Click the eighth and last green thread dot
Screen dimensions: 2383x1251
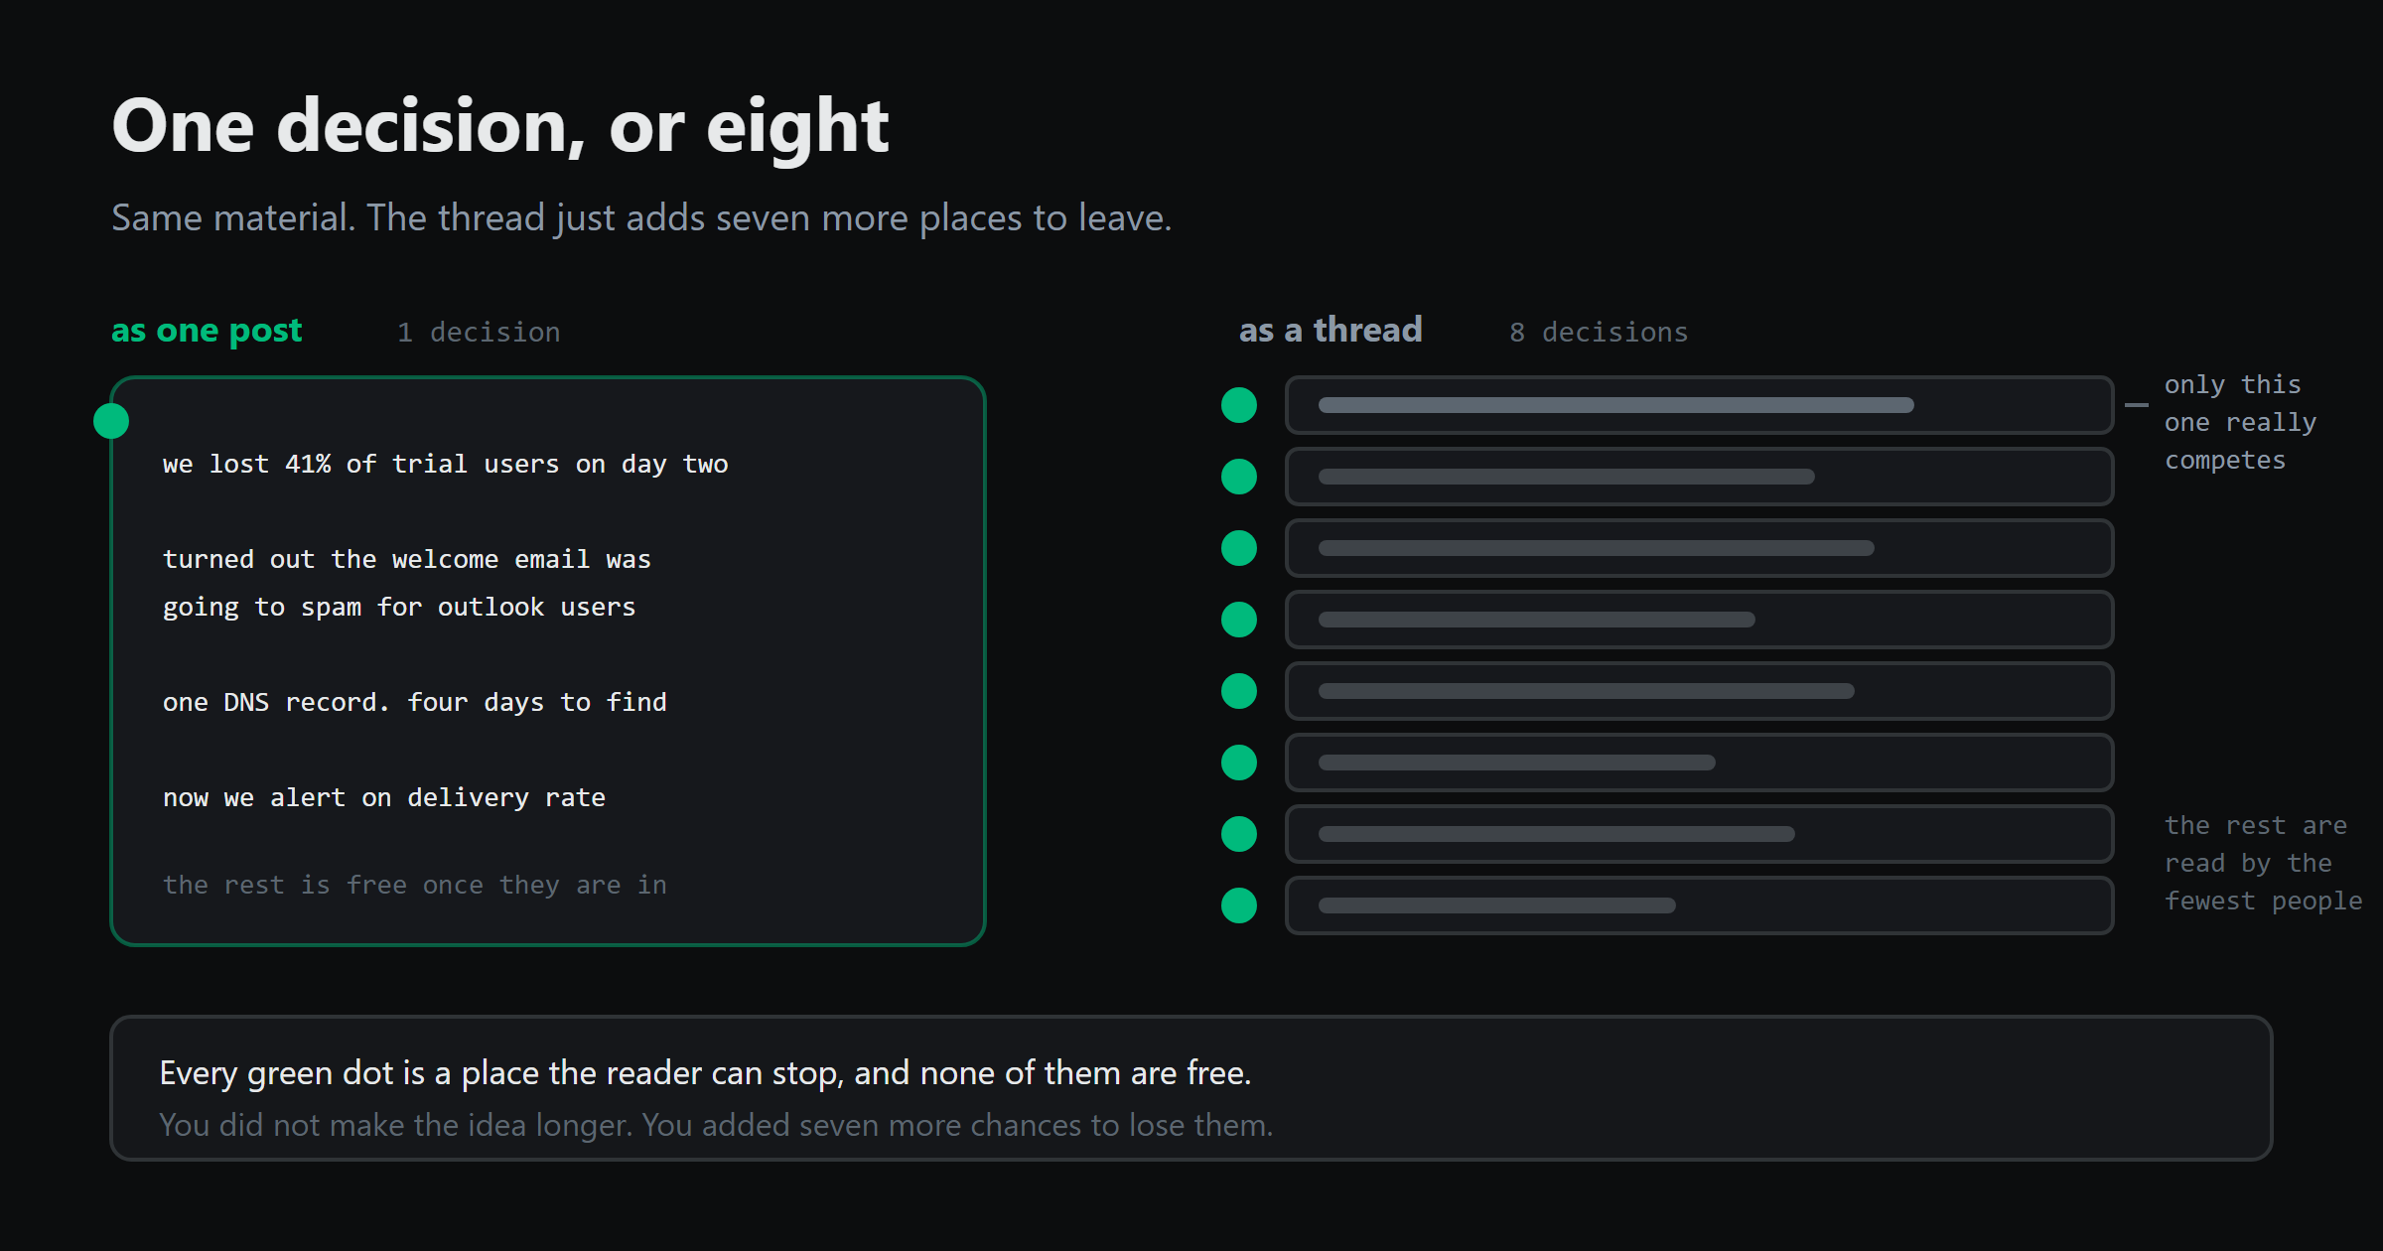coord(1239,905)
